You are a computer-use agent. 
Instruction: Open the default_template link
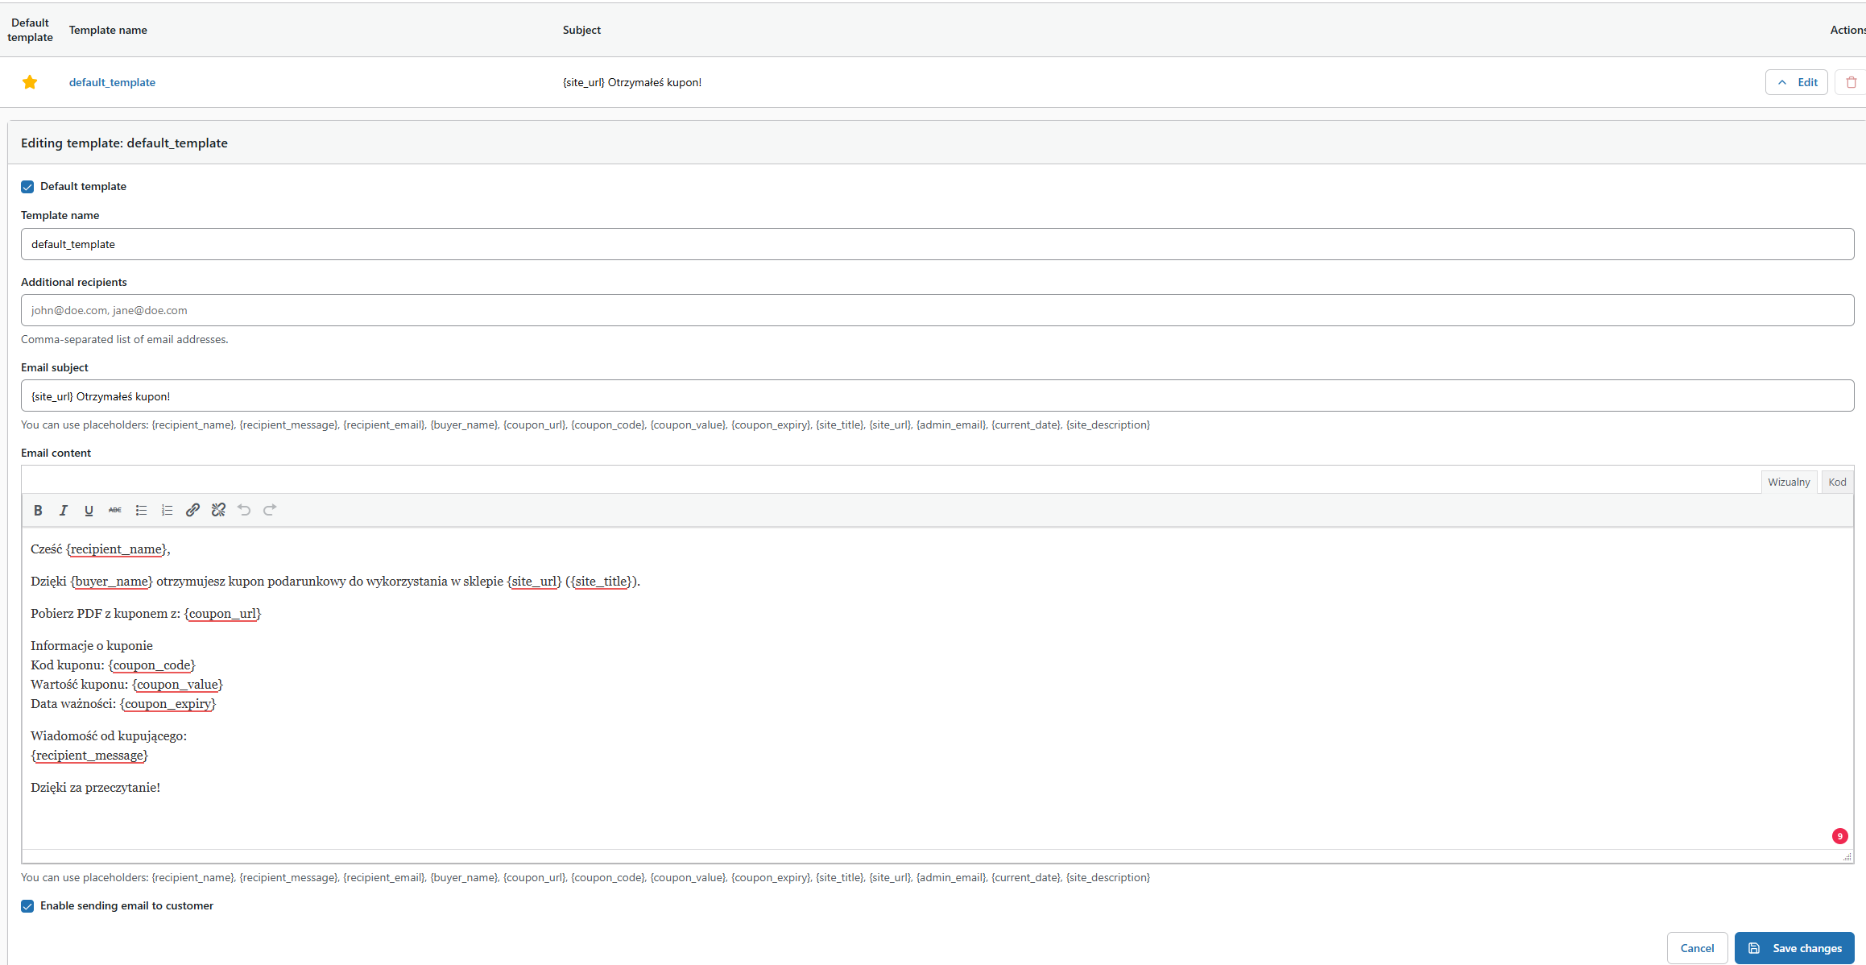(x=112, y=82)
